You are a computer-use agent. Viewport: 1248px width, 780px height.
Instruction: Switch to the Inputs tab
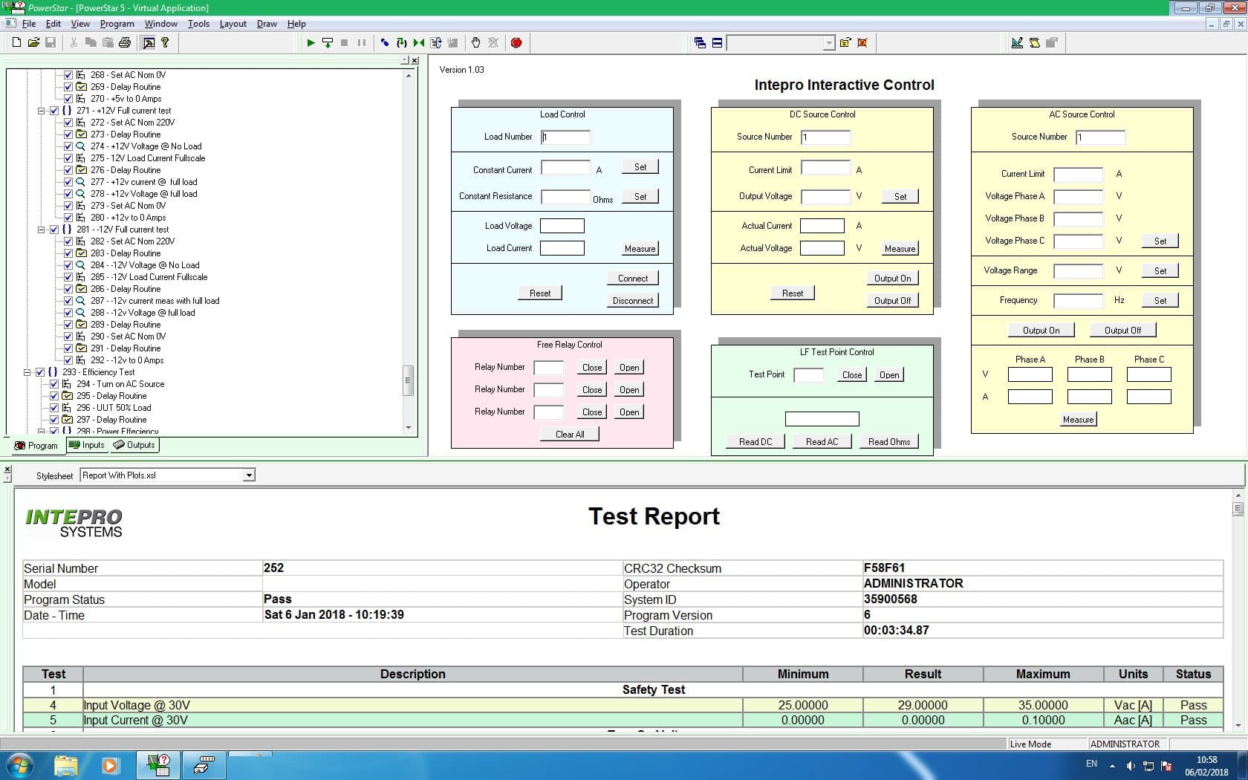point(87,445)
